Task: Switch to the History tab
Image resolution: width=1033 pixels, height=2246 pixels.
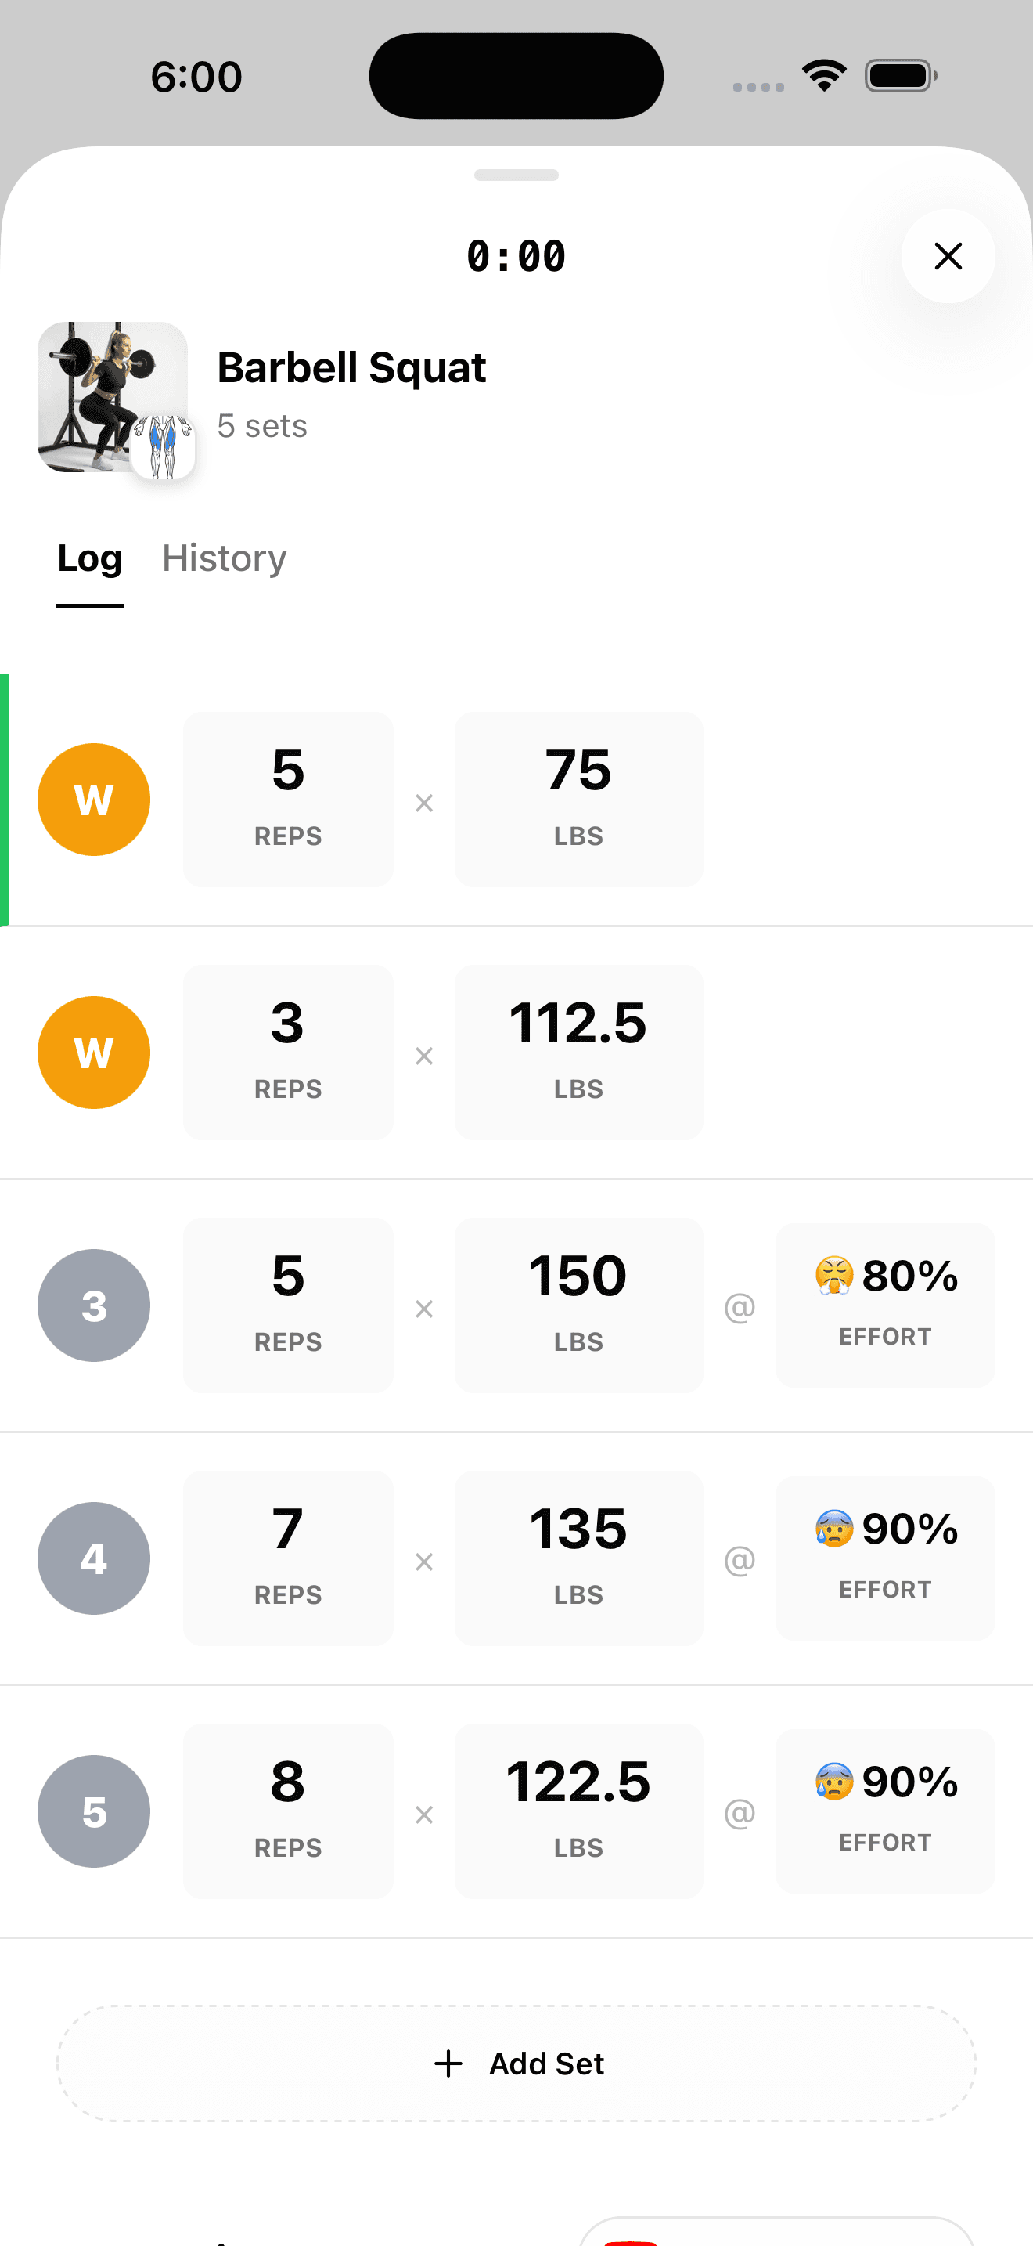Action: [224, 558]
